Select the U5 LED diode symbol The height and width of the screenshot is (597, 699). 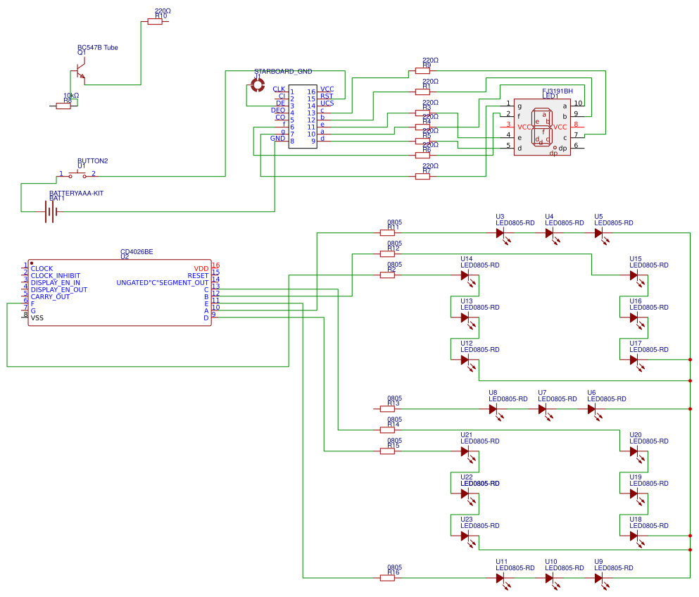(x=600, y=234)
